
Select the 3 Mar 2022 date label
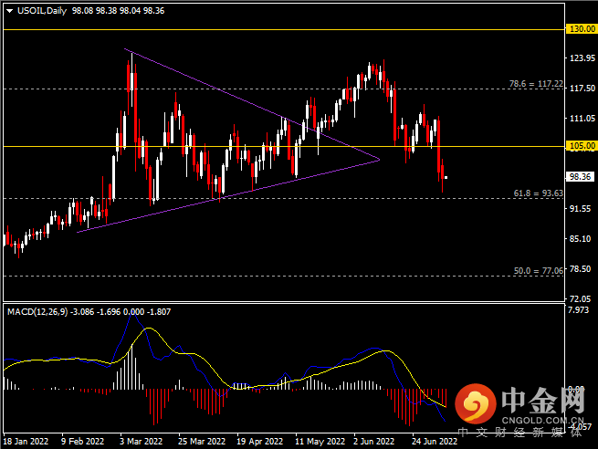click(x=141, y=442)
